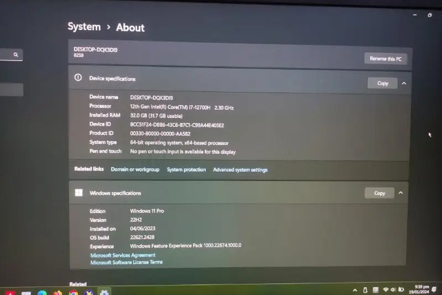Restore down the Settings window
This screenshot has width=442, height=295.
pos(430,15)
